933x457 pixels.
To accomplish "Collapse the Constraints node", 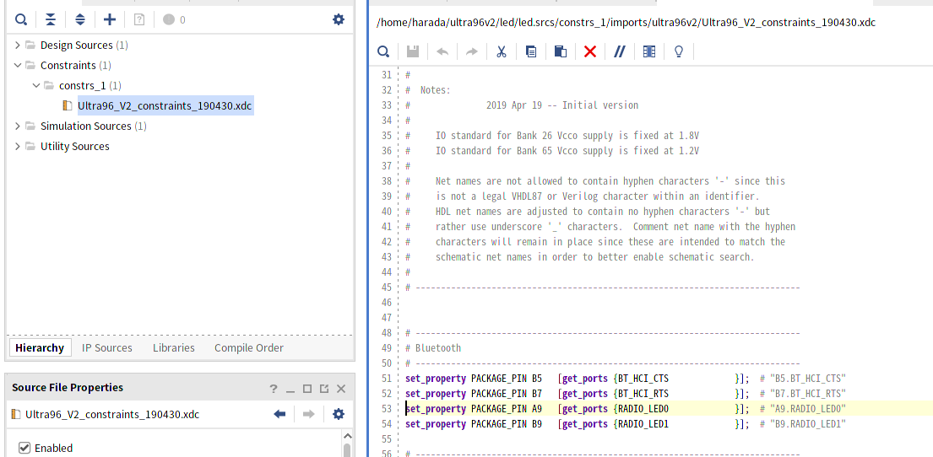I will tap(17, 66).
